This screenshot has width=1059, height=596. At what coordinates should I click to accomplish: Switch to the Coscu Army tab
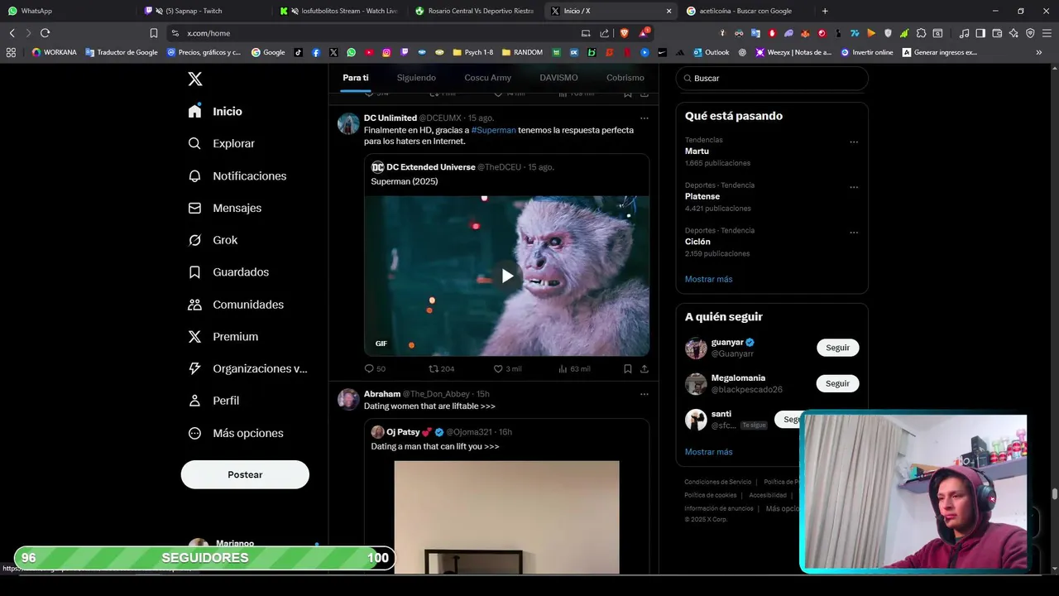487,78
